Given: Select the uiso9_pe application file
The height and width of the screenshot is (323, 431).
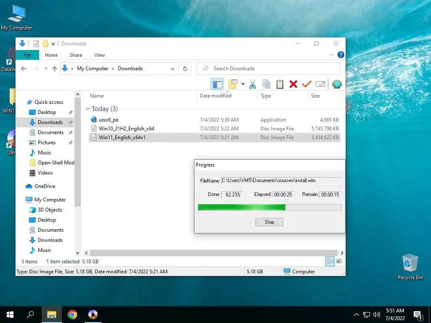Looking at the screenshot, I should [215, 120].
